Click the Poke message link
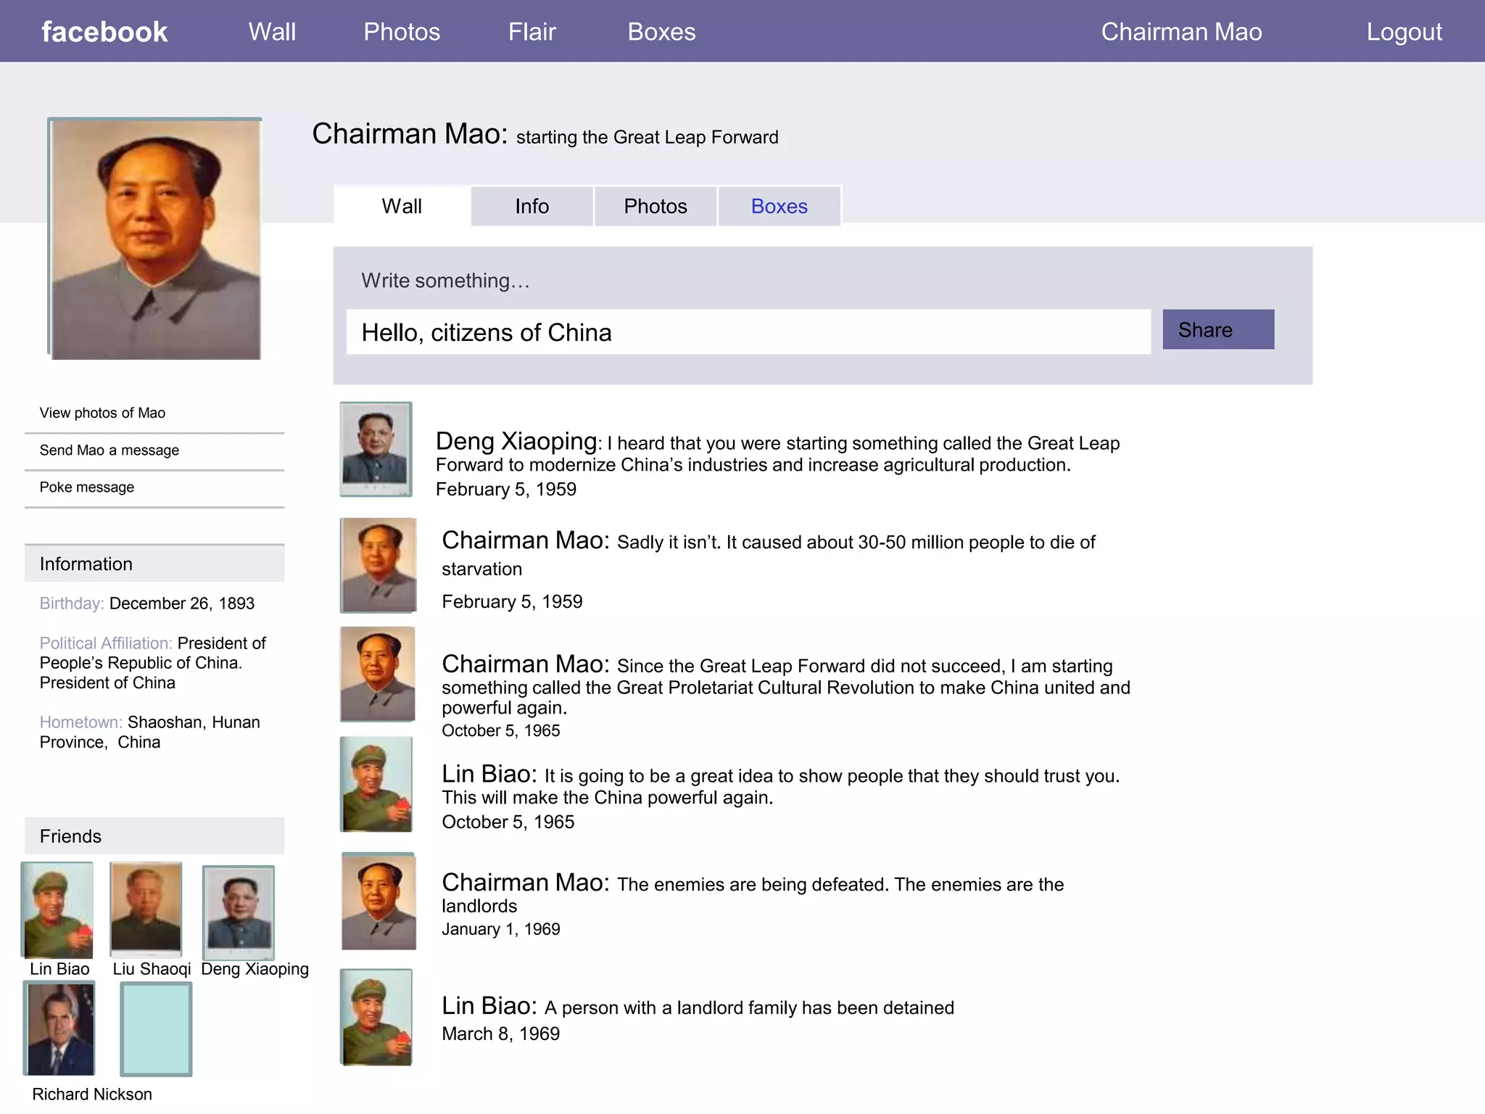 click(87, 487)
